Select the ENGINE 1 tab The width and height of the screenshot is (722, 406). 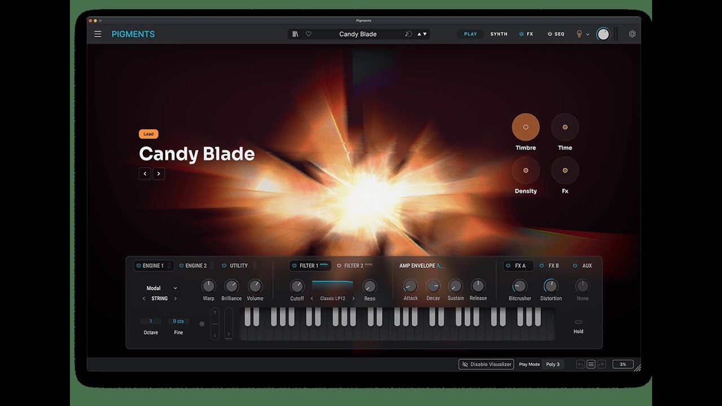[x=153, y=266]
